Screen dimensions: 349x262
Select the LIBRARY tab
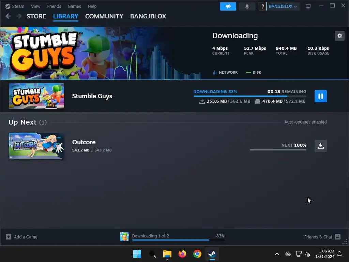pyautogui.click(x=66, y=16)
